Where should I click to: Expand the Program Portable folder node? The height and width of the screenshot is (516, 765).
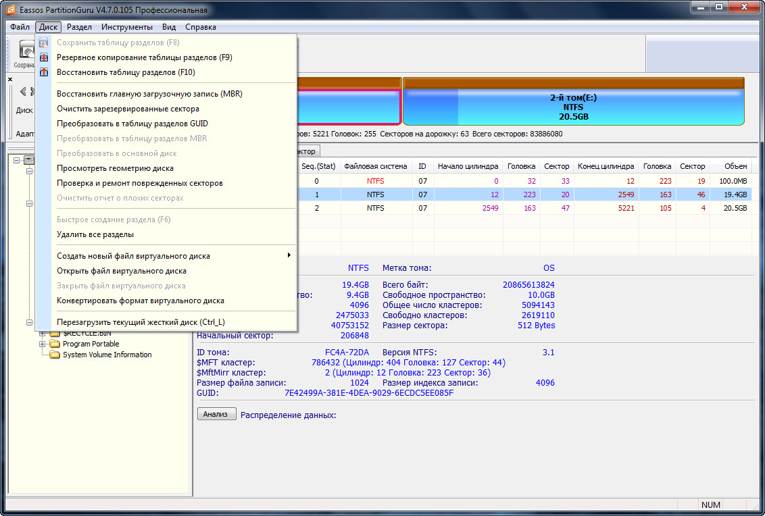tap(43, 344)
